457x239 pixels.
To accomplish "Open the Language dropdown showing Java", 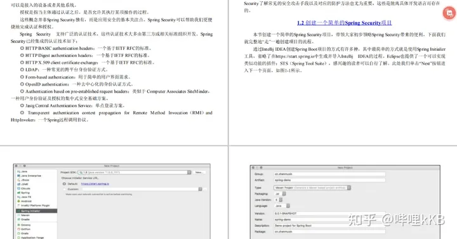I will pos(282,206).
